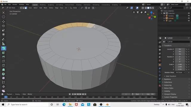This screenshot has width=191, height=107.
Task: Select the Edge Slide tool
Action: [3, 82]
